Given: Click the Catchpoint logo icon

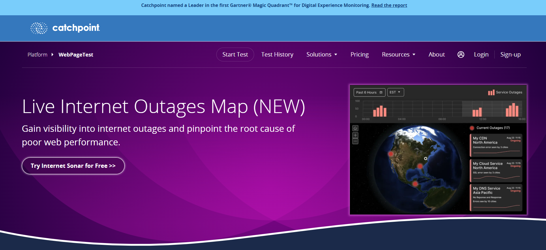Looking at the screenshot, I should coord(39,28).
